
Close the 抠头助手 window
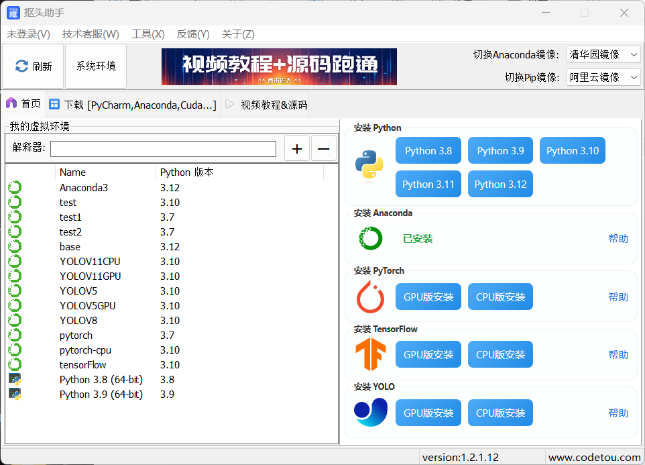point(624,13)
